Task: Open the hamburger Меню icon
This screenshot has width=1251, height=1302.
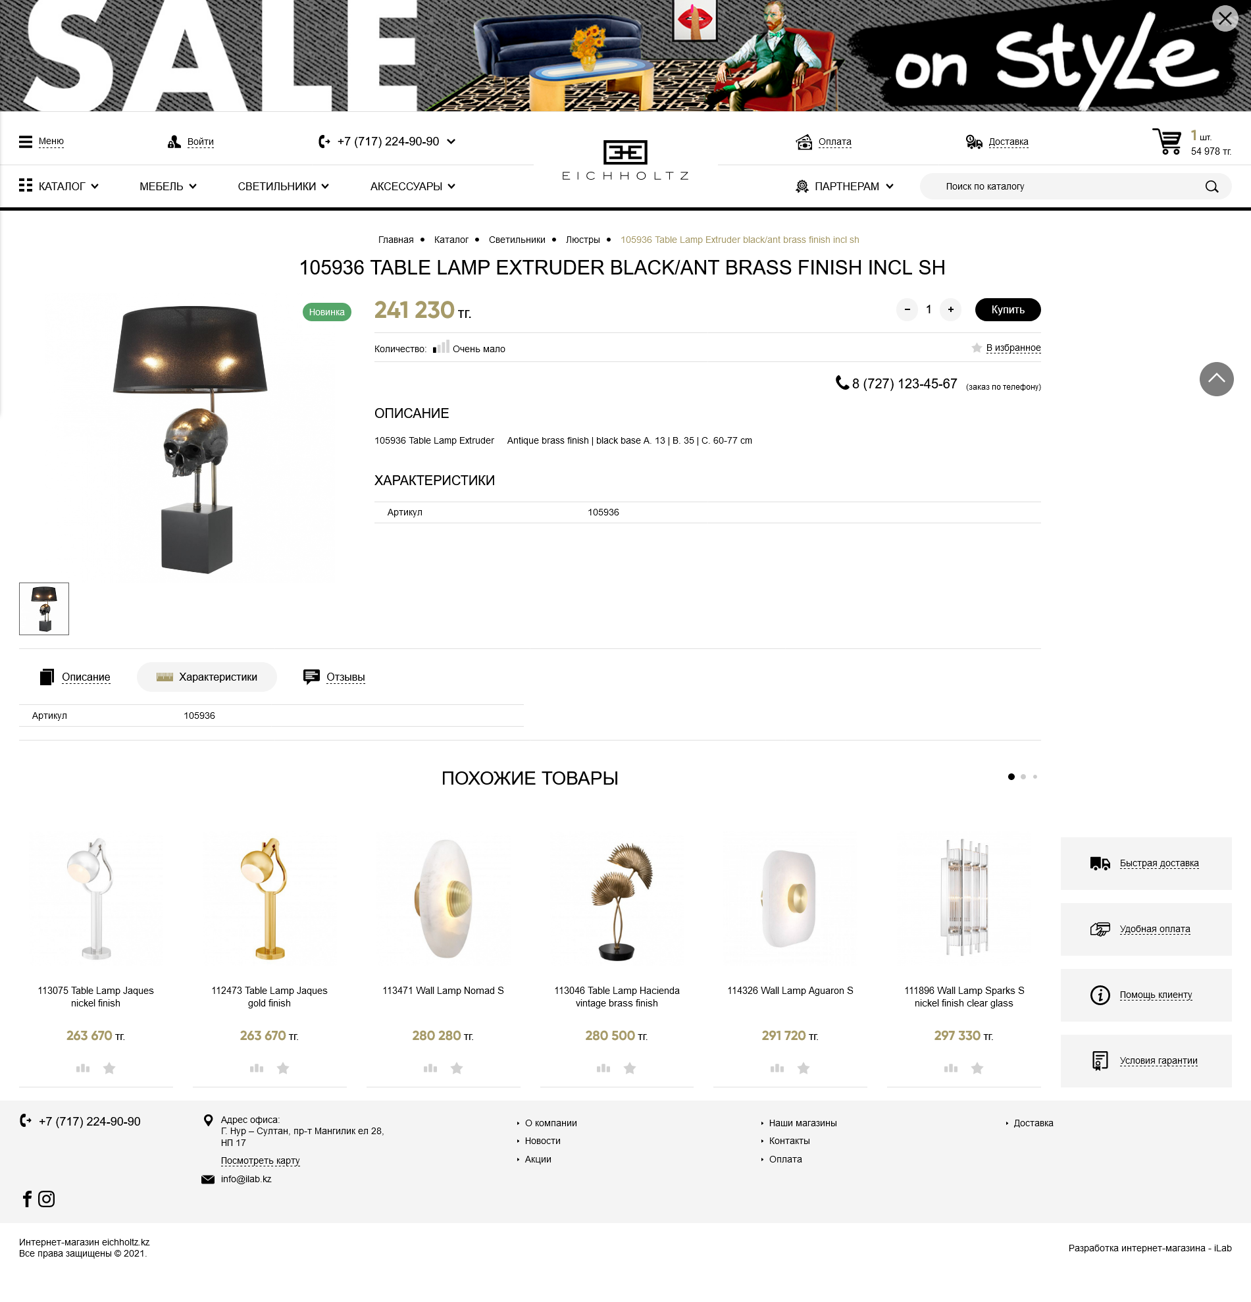Action: point(25,142)
